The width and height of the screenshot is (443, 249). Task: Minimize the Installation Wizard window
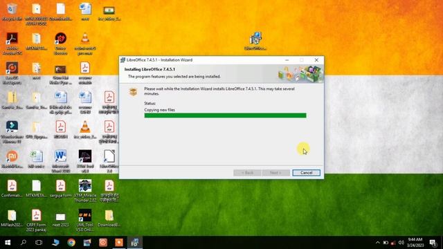(x=287, y=60)
